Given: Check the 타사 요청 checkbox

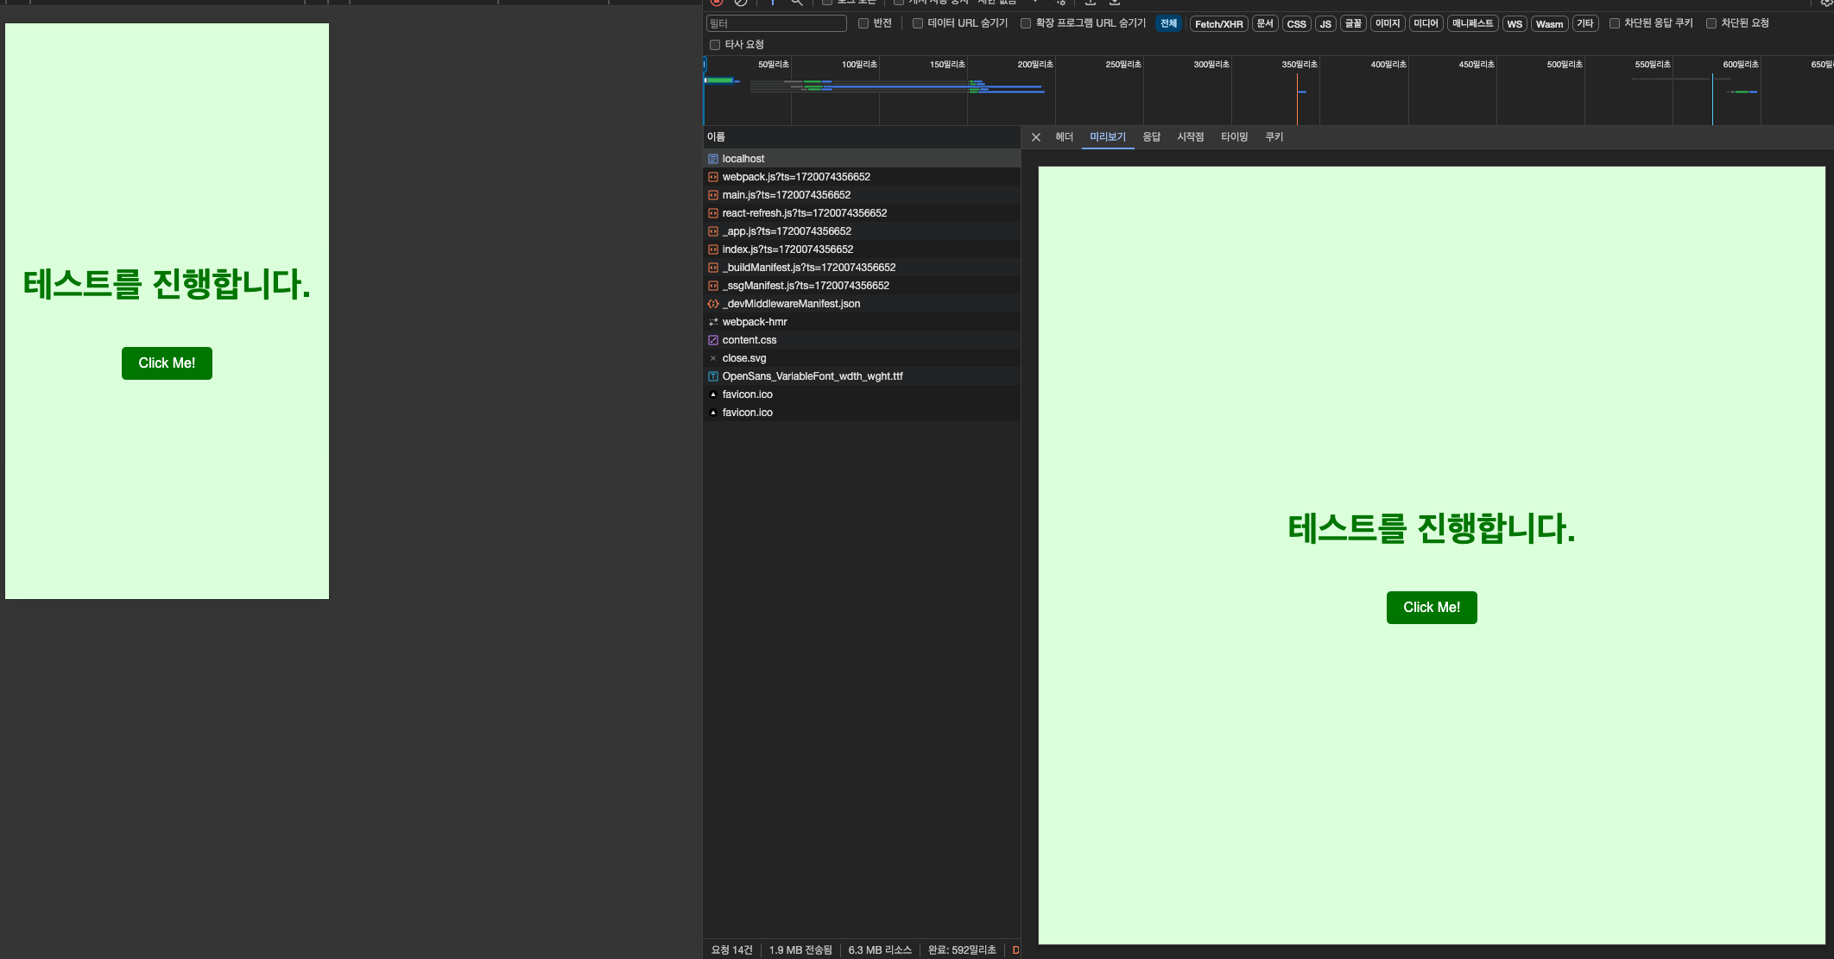Looking at the screenshot, I should (x=715, y=45).
